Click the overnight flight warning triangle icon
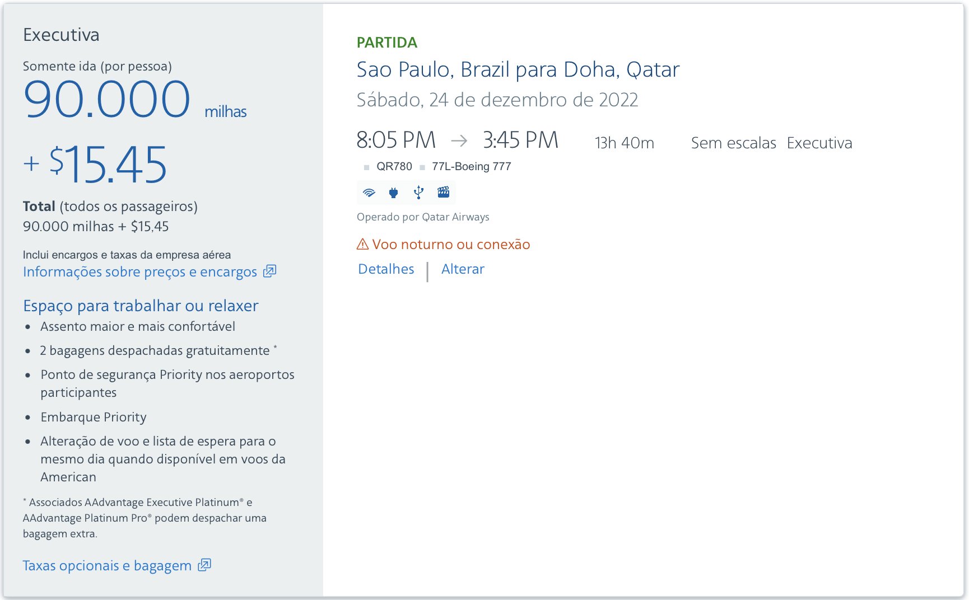Image resolution: width=969 pixels, height=600 pixels. click(363, 244)
